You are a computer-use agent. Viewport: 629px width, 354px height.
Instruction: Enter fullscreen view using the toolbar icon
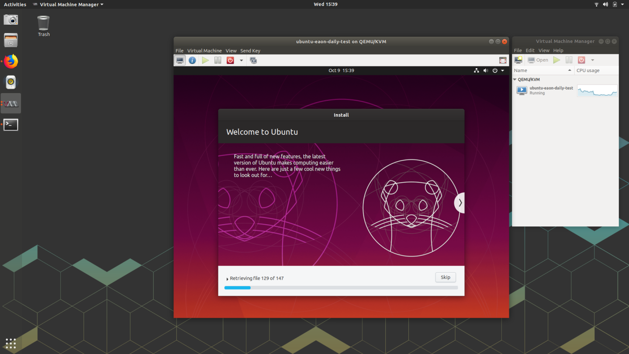503,60
